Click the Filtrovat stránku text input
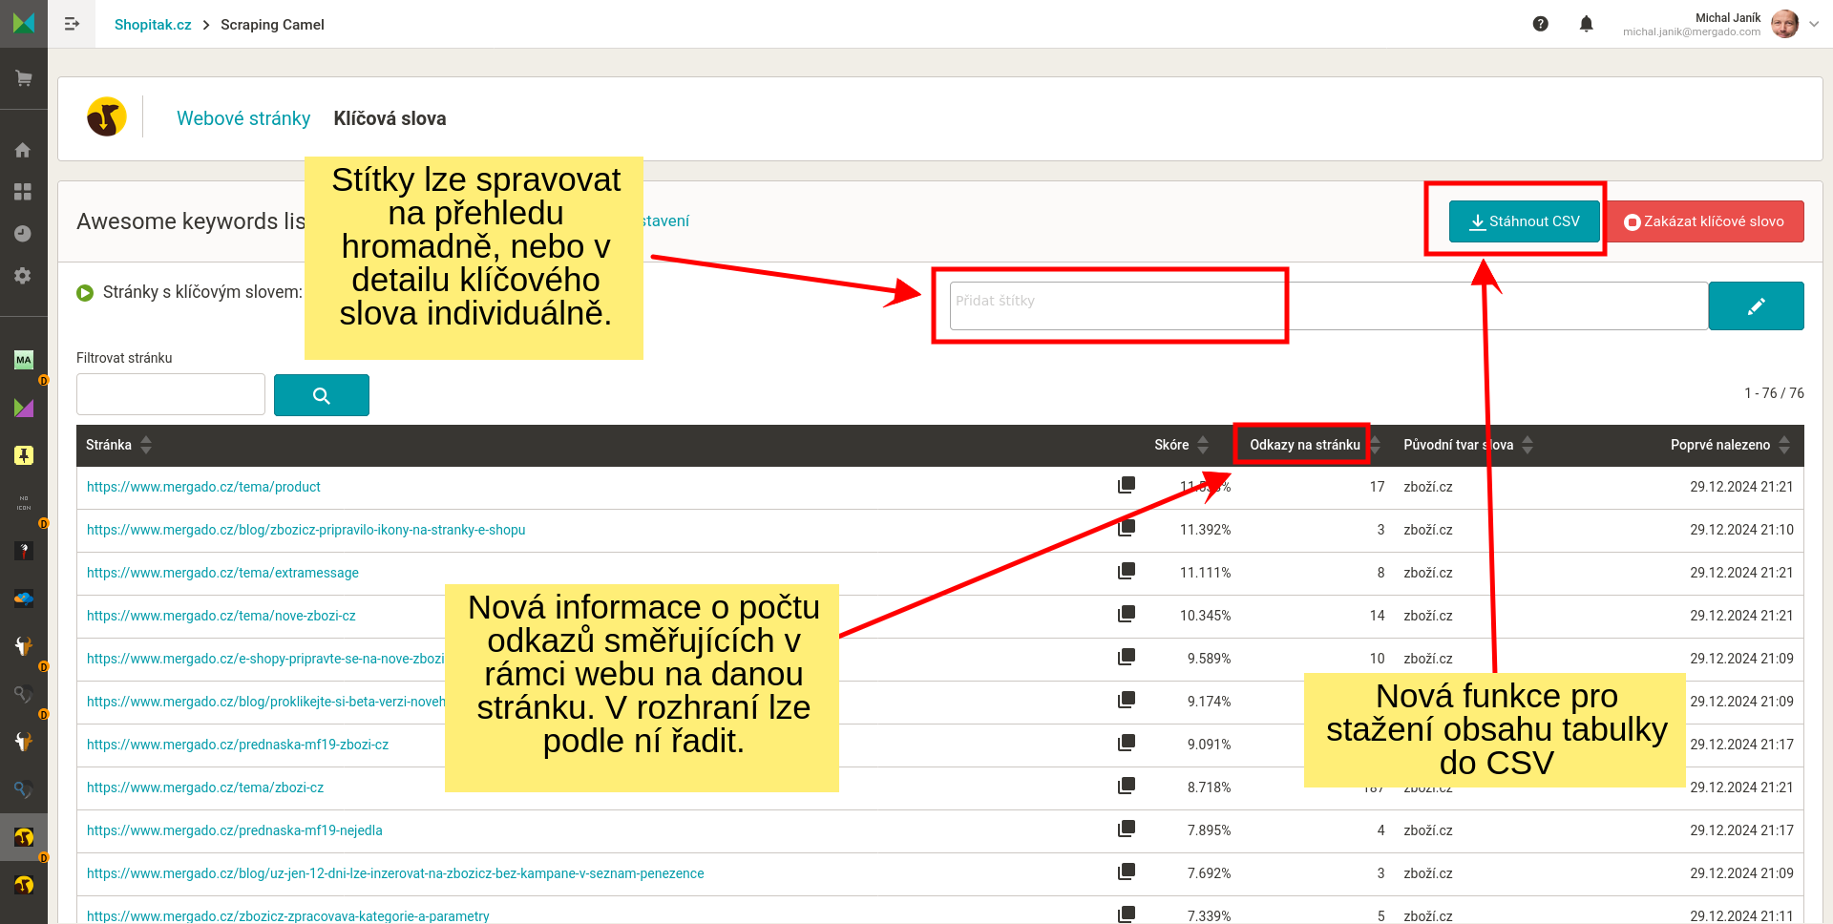The width and height of the screenshot is (1833, 924). (171, 394)
